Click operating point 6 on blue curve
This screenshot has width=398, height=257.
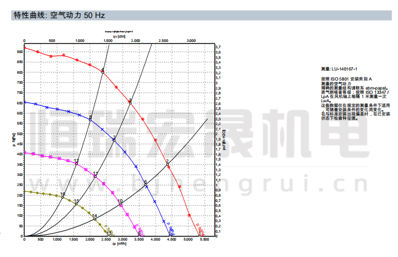(146, 185)
